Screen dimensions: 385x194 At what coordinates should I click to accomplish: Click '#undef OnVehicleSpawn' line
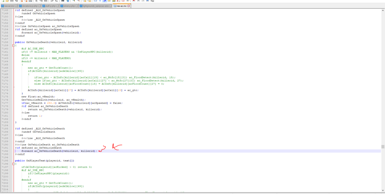point(38,13)
